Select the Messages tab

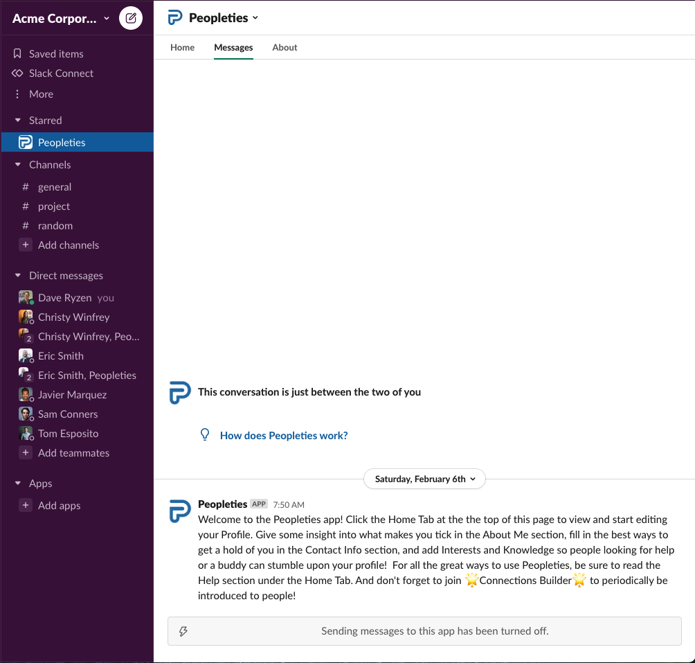point(233,47)
